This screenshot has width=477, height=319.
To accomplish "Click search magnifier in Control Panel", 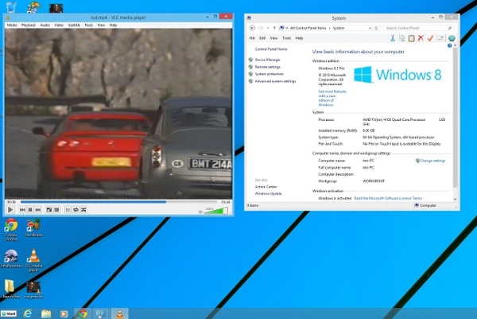I will point(450,28).
